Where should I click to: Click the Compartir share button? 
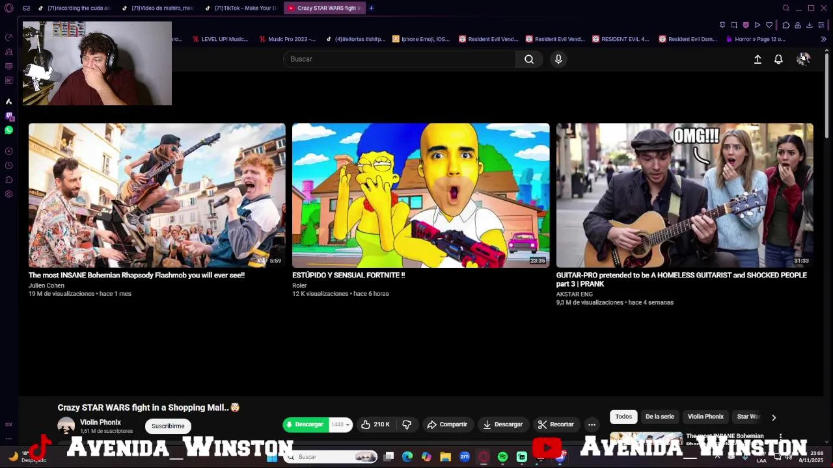point(447,424)
